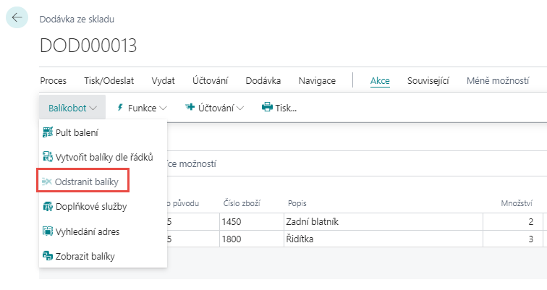Click the printer Tisk icon

click(267, 107)
